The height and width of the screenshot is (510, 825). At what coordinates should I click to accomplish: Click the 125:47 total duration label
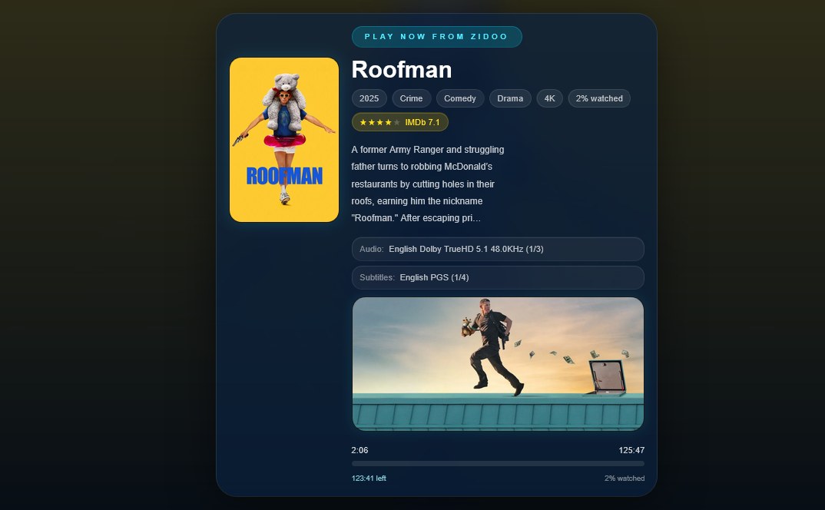point(631,450)
